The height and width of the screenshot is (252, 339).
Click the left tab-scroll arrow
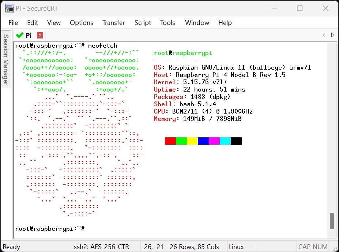pyautogui.click(x=324, y=35)
